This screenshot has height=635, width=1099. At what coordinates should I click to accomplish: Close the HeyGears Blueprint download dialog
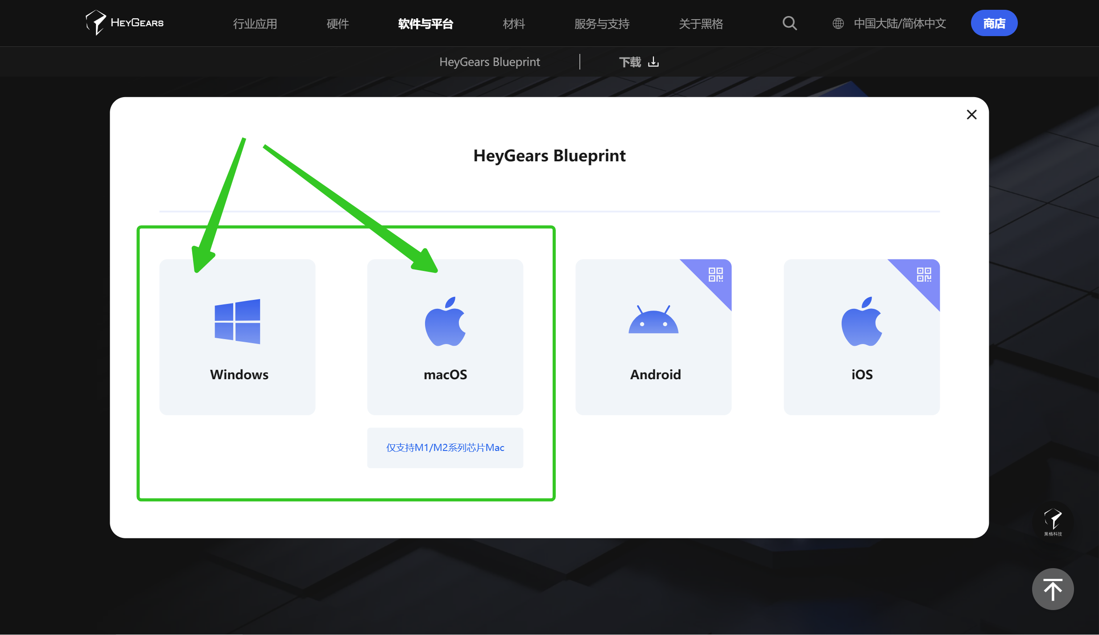coord(971,115)
